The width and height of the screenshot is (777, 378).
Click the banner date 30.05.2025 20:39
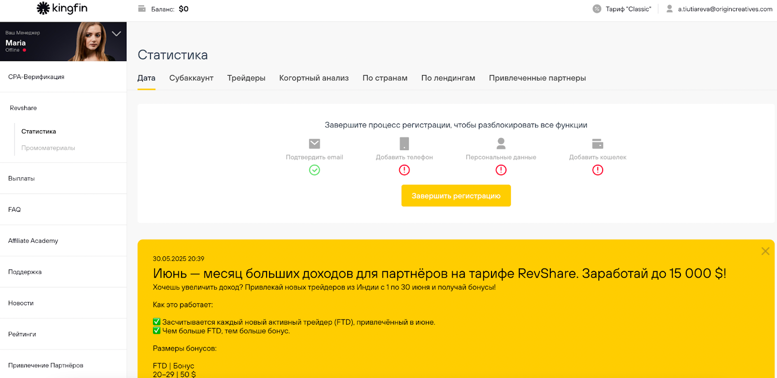click(x=179, y=259)
